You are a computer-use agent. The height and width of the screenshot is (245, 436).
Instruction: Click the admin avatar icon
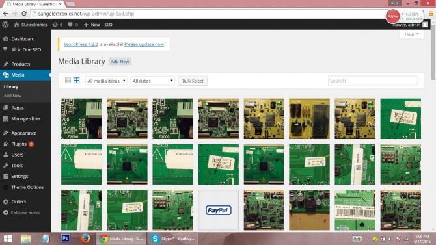425,25
